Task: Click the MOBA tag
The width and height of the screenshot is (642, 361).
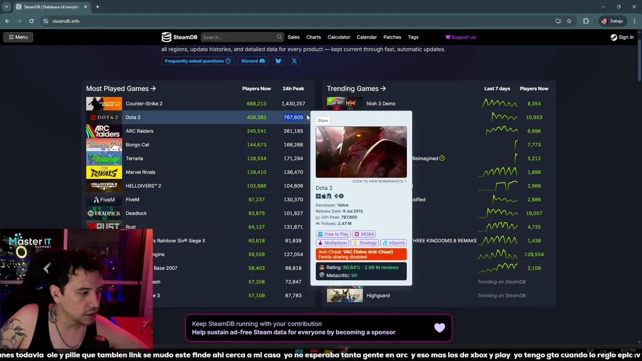Action: tap(364, 234)
